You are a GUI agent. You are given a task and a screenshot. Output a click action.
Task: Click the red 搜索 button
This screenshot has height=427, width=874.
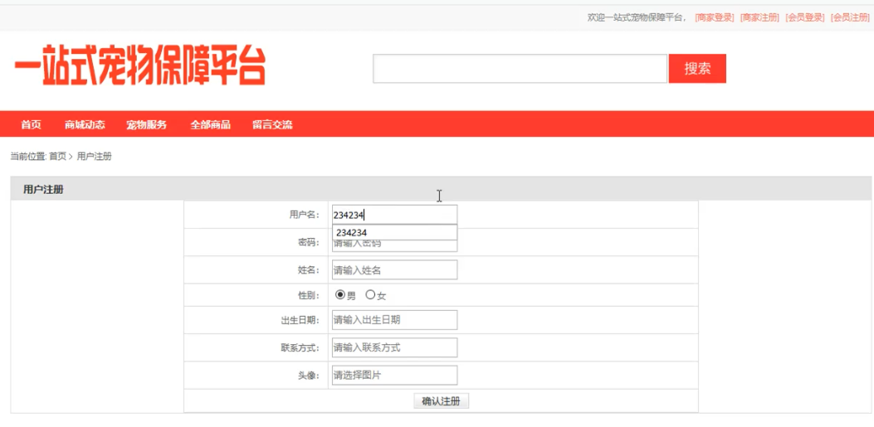tap(697, 69)
